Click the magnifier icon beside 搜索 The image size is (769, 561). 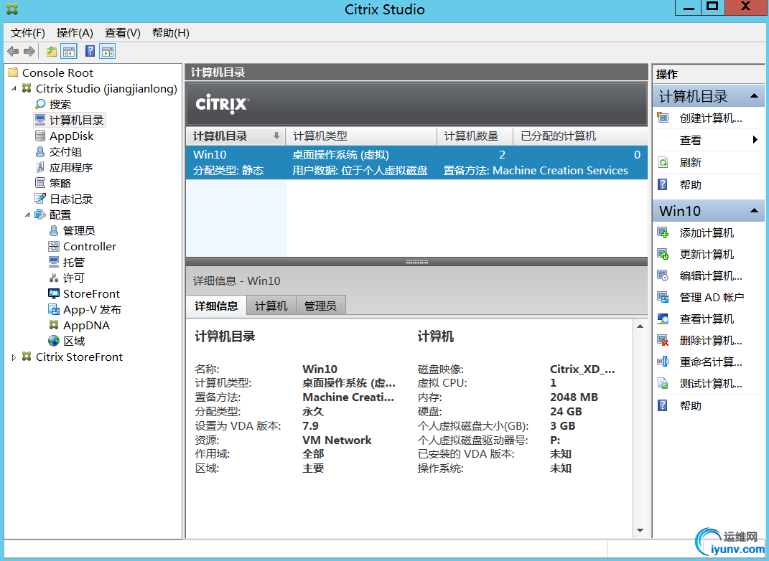pyautogui.click(x=40, y=104)
